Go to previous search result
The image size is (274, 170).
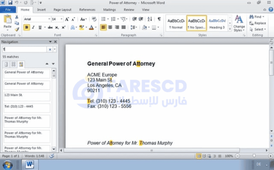point(47,64)
